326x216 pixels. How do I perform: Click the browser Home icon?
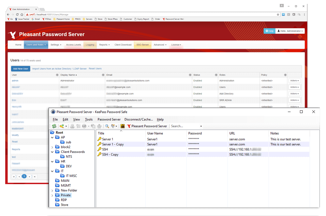pos(22,15)
